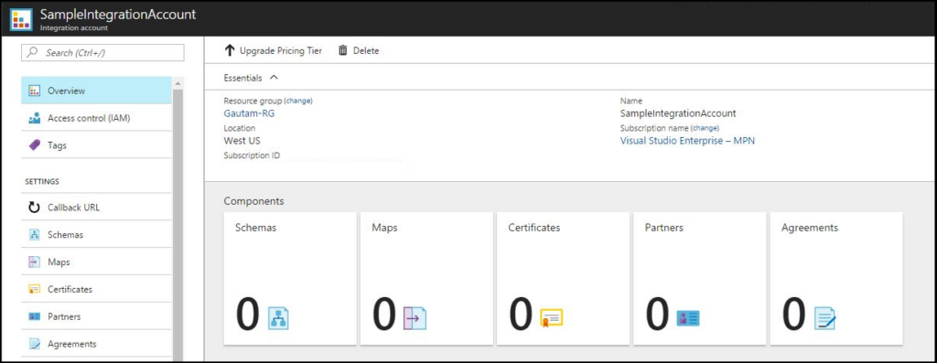Click the SETTINGS section heading in sidebar
Image resolution: width=937 pixels, height=363 pixels.
click(42, 181)
